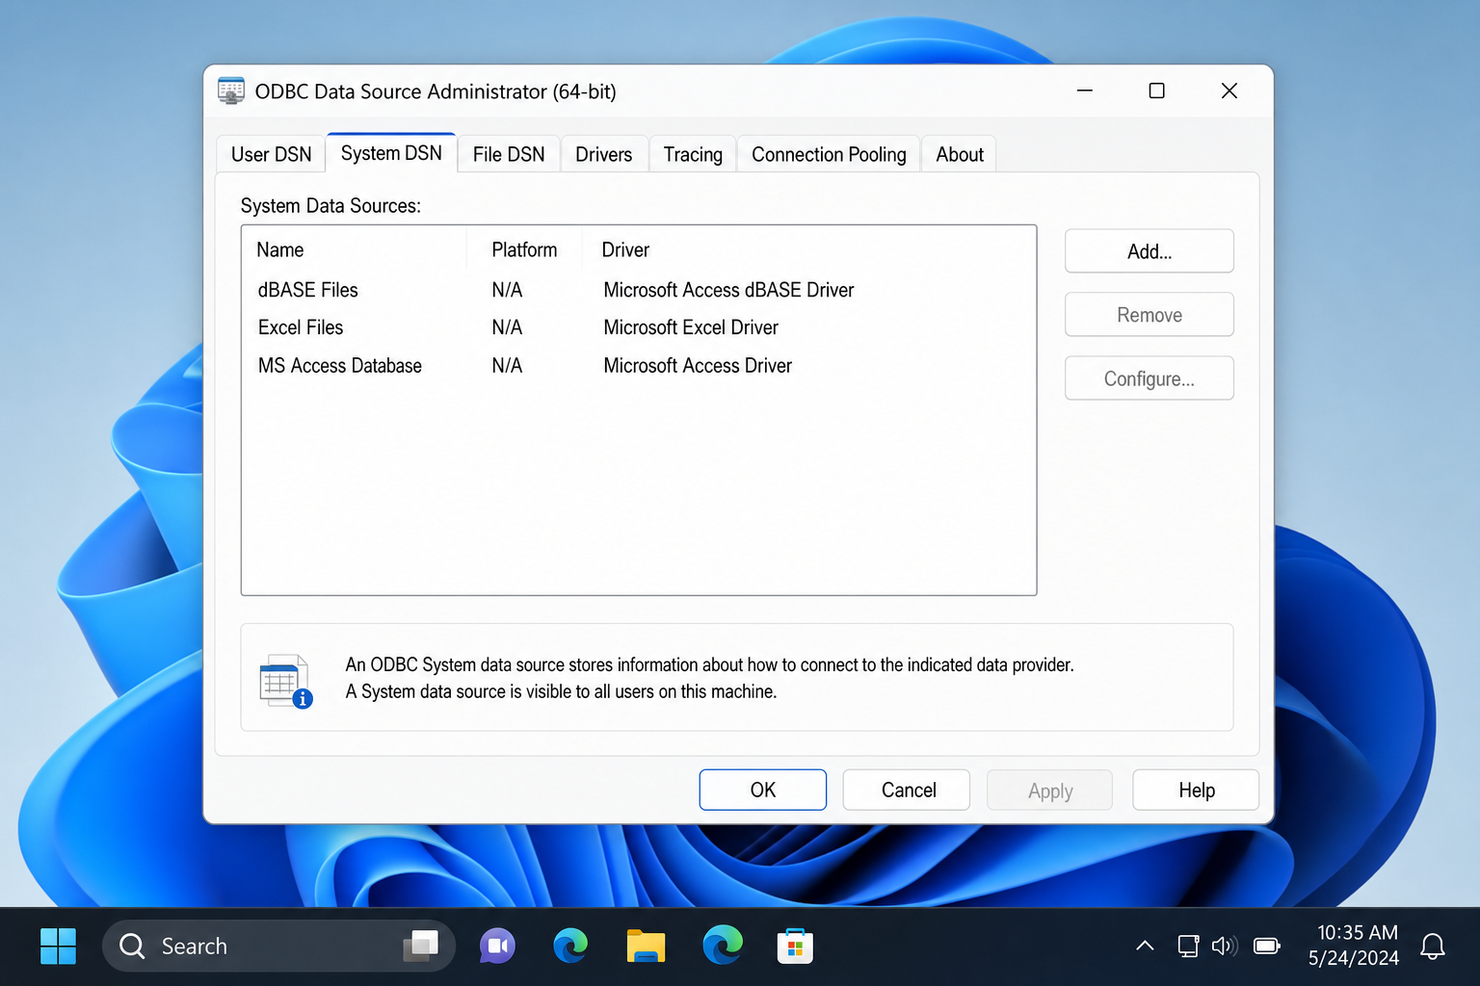Select the dBASE Files data source
This screenshot has height=986, width=1480.
639,290
